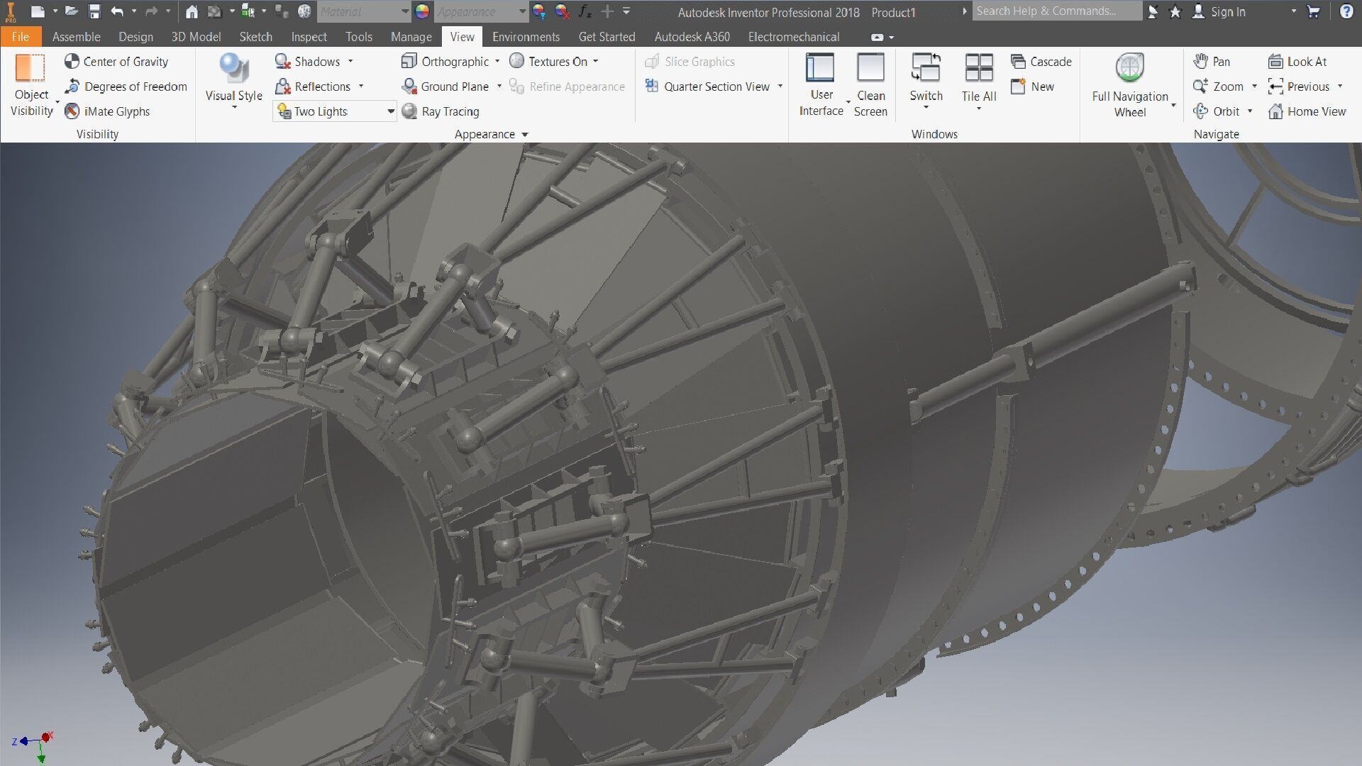Toggle Textures On setting
Viewport: 1362px width, 766px height.
point(548,62)
